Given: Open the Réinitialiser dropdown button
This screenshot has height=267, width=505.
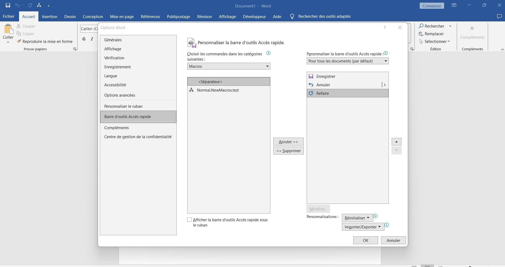Looking at the screenshot, I should pyautogui.click(x=357, y=218).
